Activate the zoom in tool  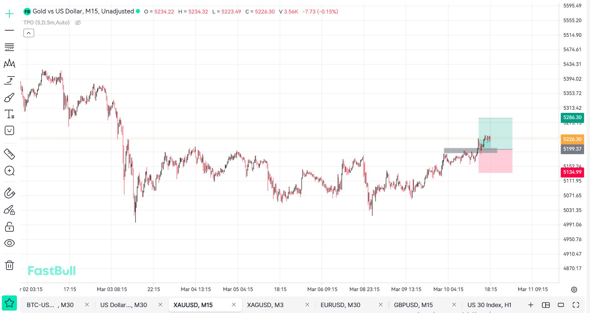pos(9,171)
